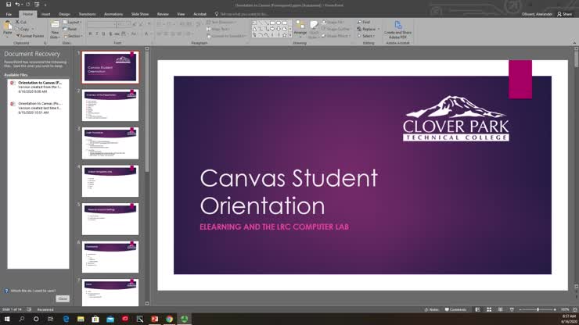This screenshot has height=325, width=579.
Task: Toggle the Notes pane in status bar
Action: [x=431, y=309]
